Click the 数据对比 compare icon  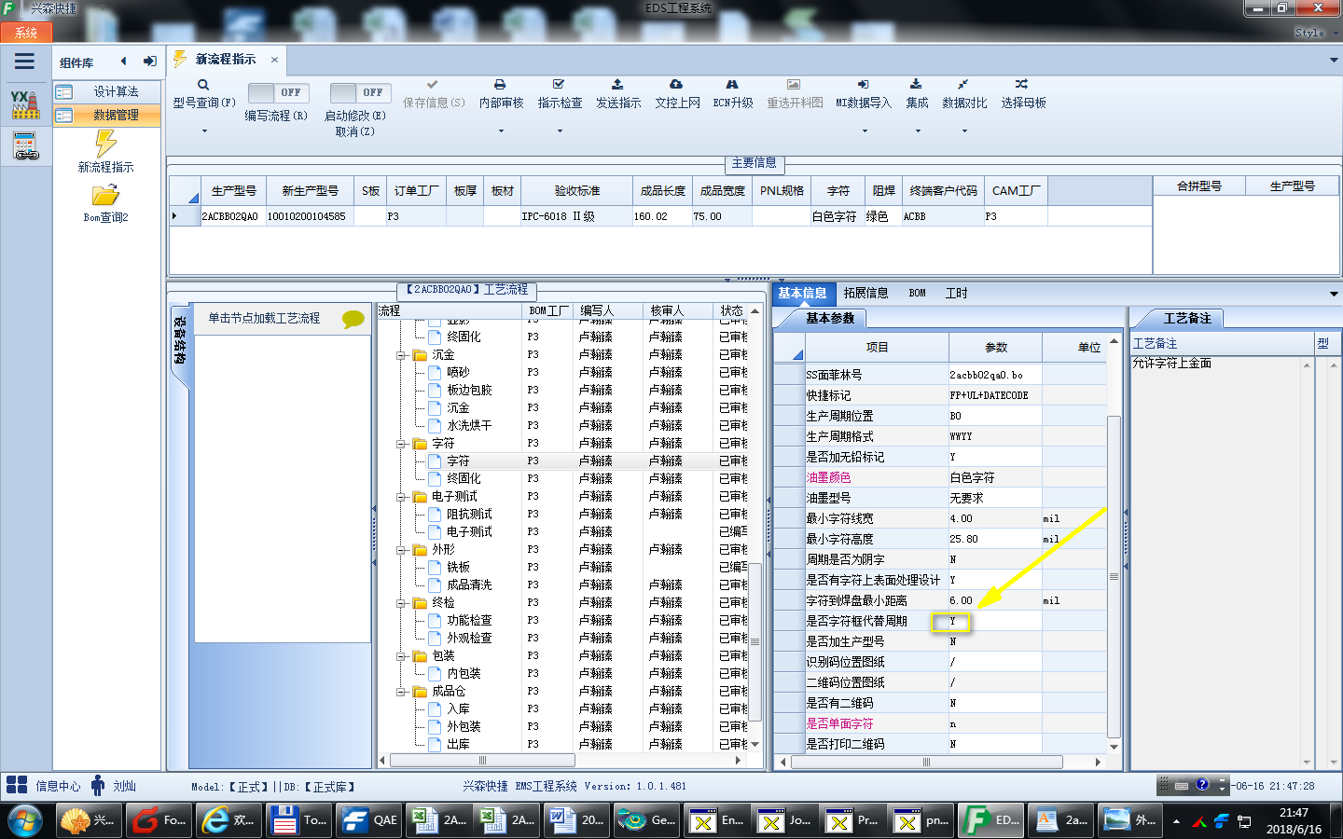963,85
